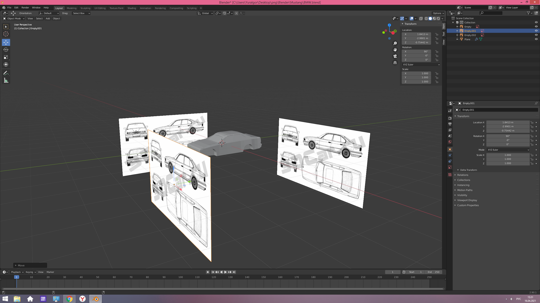Screen dimensions: 540x303
Task: Open the Texture properties checker tab
Action: [450, 175]
